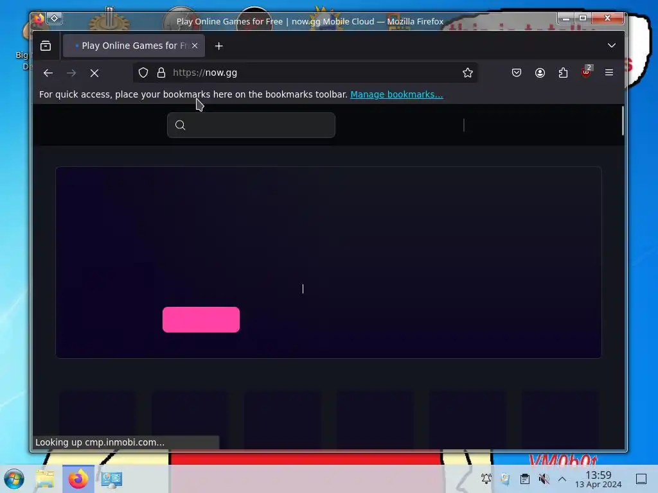Open Firefox window system menu icon
658x493 pixels.
(39, 18)
